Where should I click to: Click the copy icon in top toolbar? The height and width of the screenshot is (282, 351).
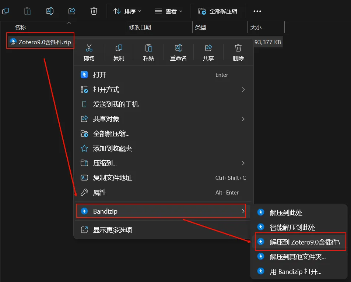pos(6,11)
